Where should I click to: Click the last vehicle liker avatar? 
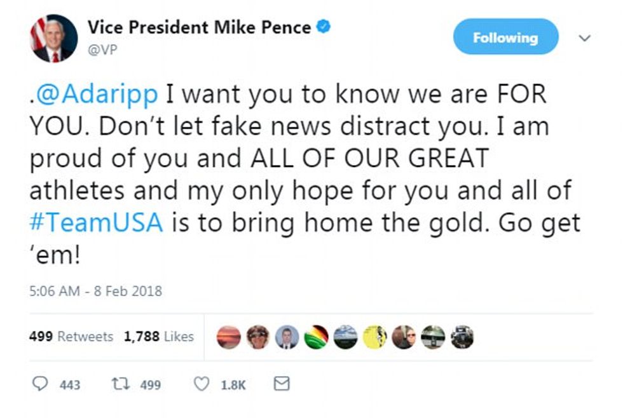462,337
